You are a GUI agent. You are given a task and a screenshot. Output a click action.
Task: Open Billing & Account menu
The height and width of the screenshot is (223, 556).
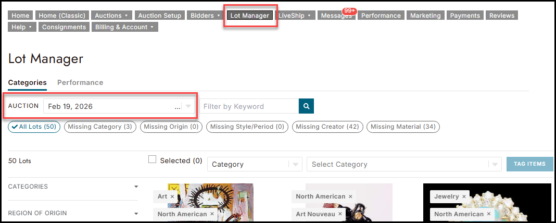(124, 27)
